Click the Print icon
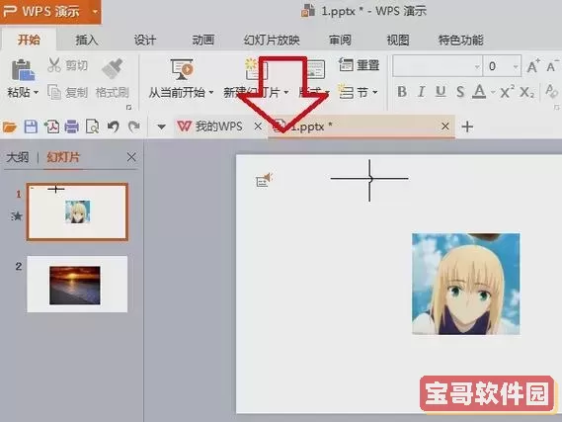The height and width of the screenshot is (422, 562). [72, 127]
